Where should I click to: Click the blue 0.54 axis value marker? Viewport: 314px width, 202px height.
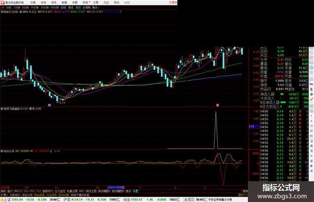(x=254, y=127)
